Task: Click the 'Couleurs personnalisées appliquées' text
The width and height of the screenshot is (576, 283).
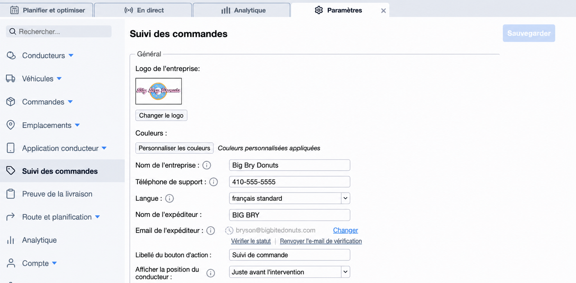Action: 269,148
